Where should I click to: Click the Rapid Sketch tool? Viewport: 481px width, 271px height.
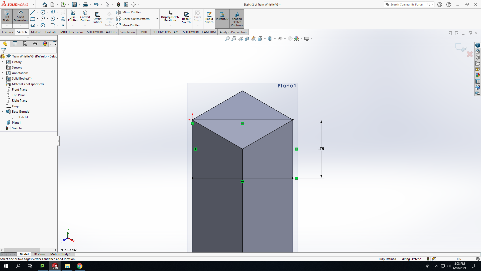209,18
